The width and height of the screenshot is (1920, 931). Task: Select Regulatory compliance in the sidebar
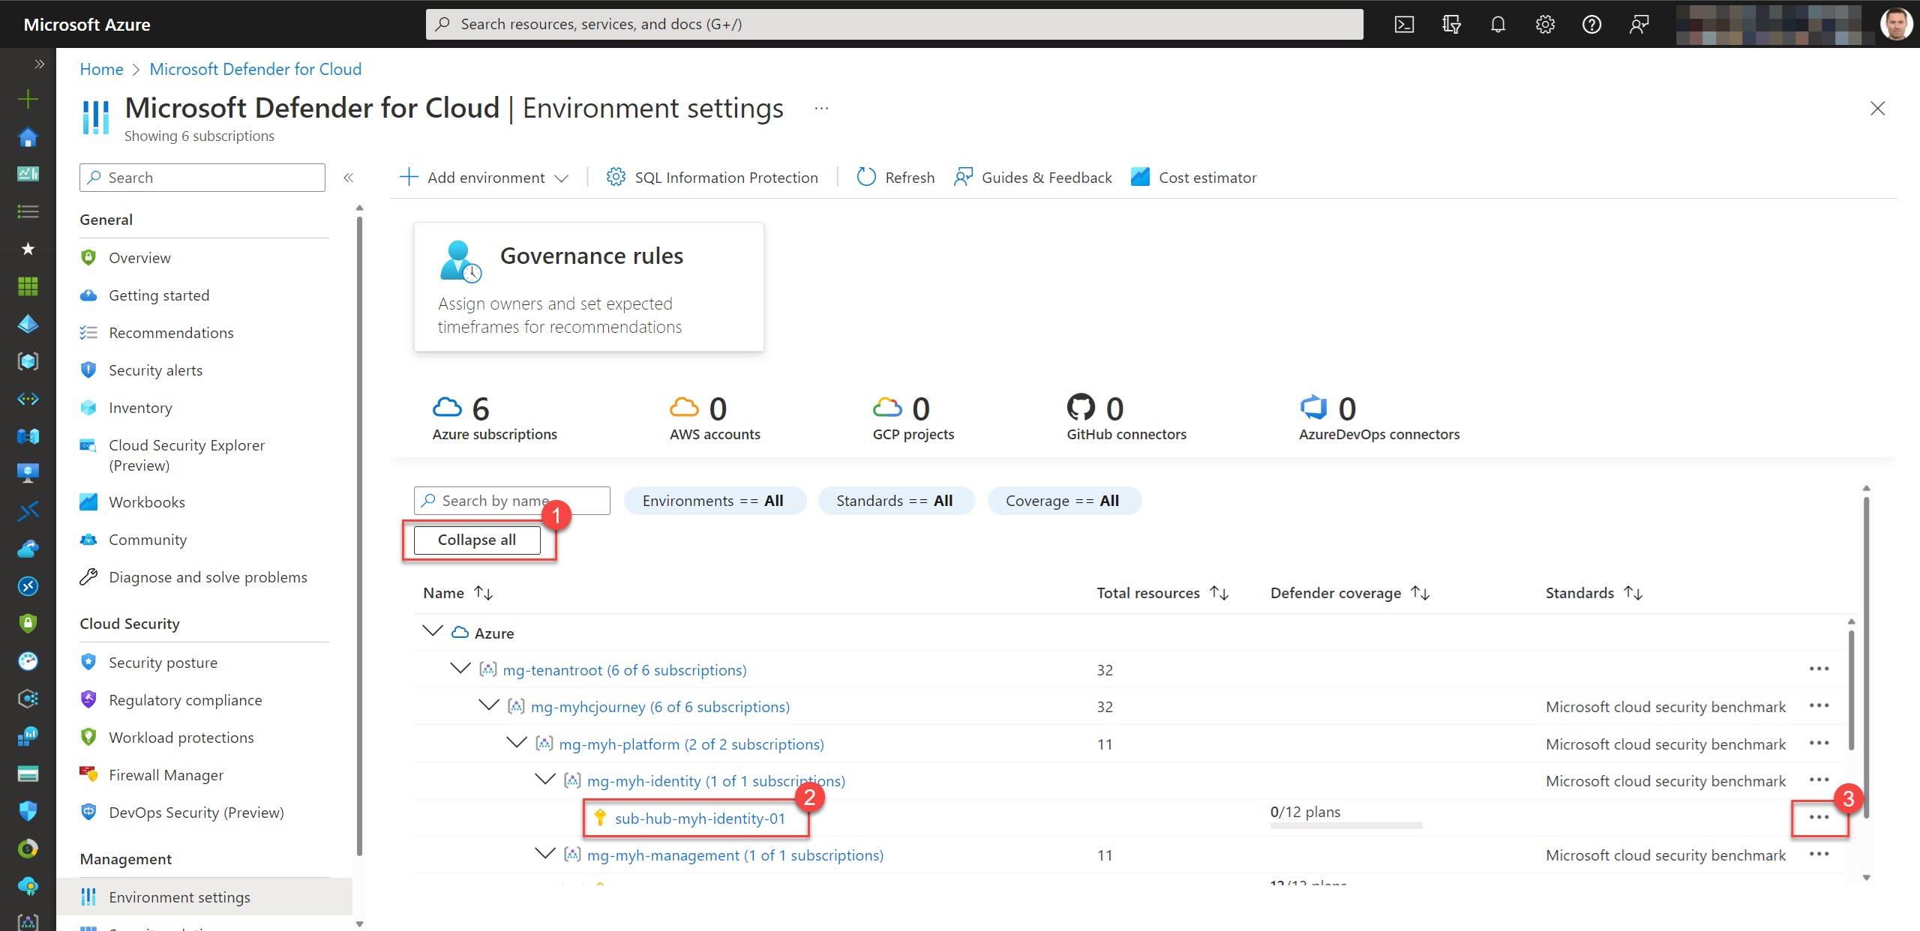tap(184, 699)
